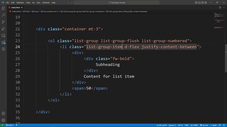This screenshot has height=127, width=227.
Task: Go to line via Ln 24 Col indicator
Action: 162,125
